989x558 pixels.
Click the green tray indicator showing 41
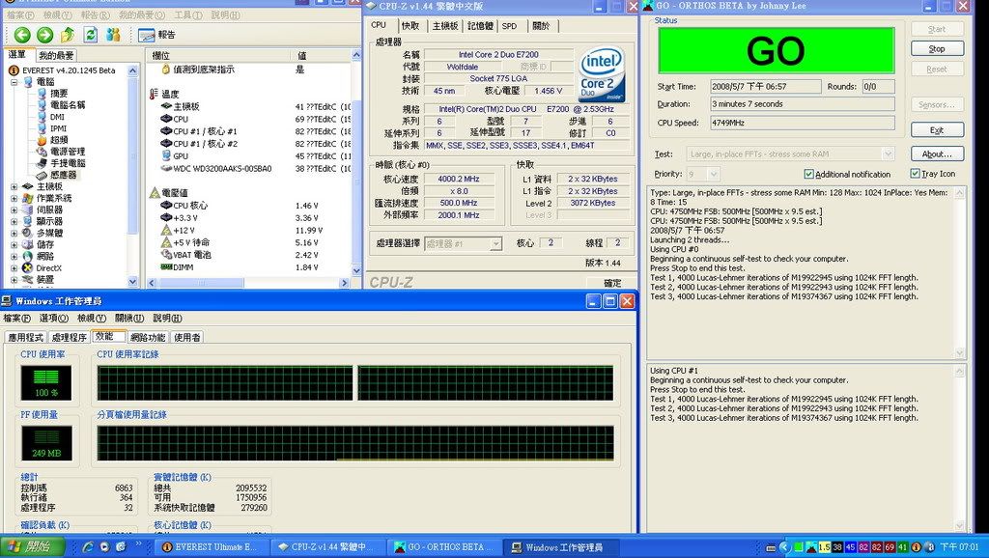tap(903, 547)
